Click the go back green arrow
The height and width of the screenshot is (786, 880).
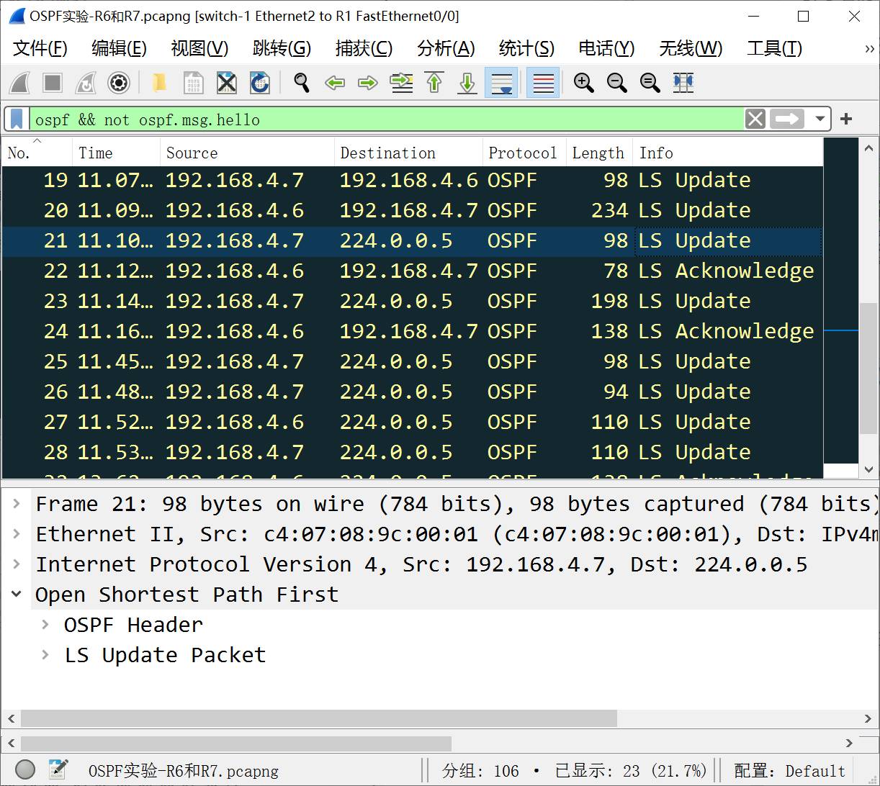point(335,83)
